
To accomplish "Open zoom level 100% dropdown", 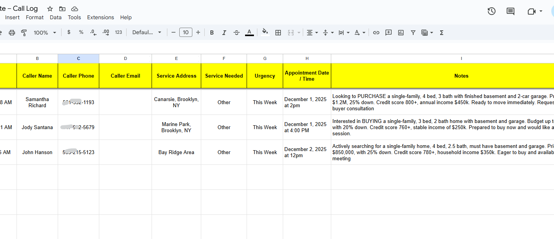I will click(45, 33).
